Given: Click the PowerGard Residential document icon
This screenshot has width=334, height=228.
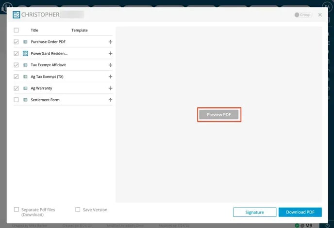Looking at the screenshot, I should point(26,53).
